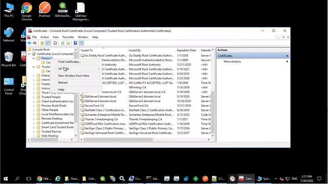Choose Refresh in the context menu

click(x=76, y=83)
